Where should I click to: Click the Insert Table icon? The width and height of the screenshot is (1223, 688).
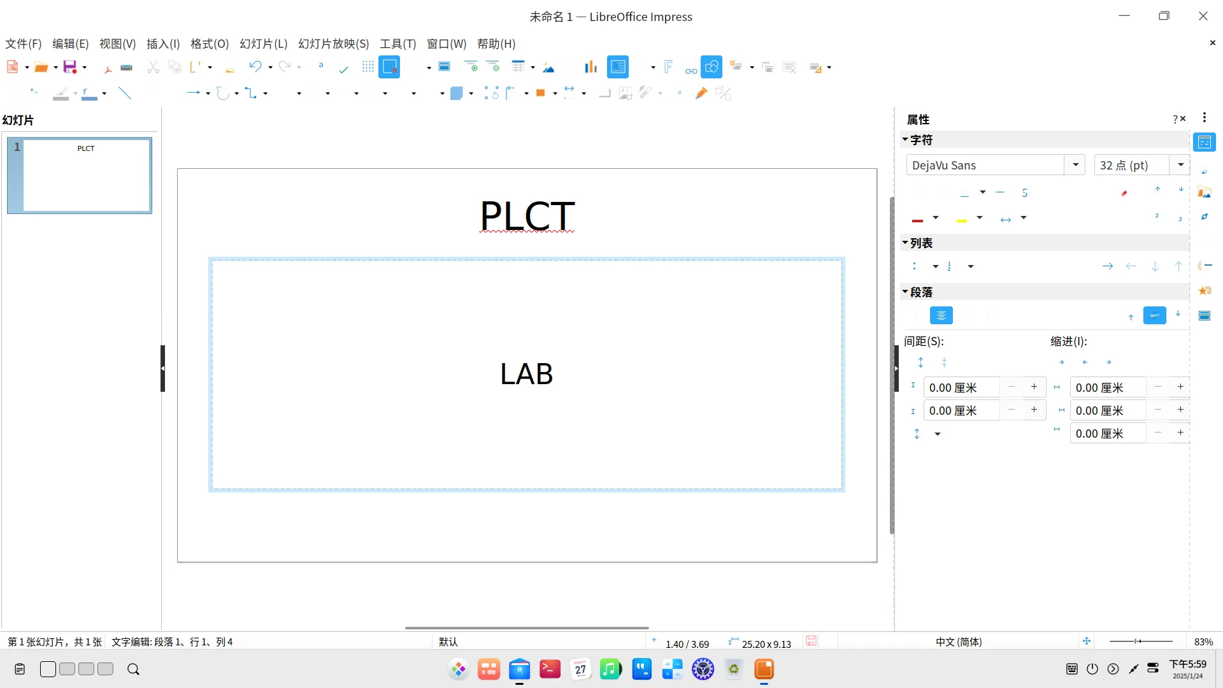[x=519, y=67]
